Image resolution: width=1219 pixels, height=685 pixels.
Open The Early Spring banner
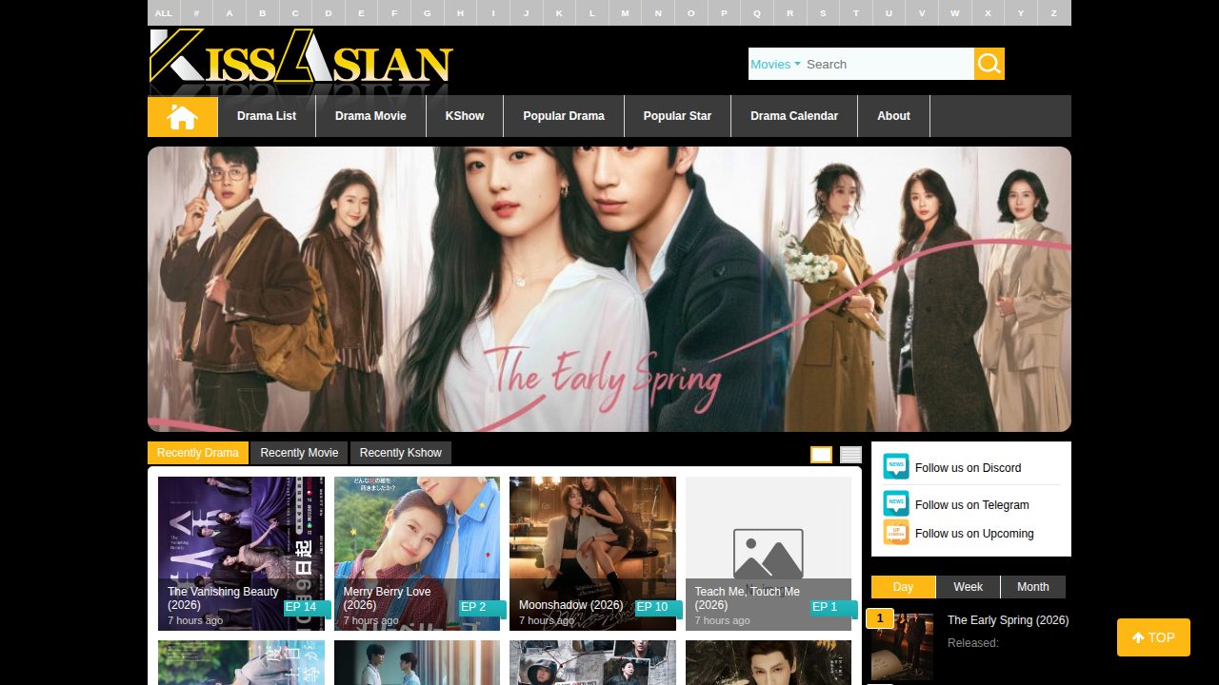tap(609, 289)
